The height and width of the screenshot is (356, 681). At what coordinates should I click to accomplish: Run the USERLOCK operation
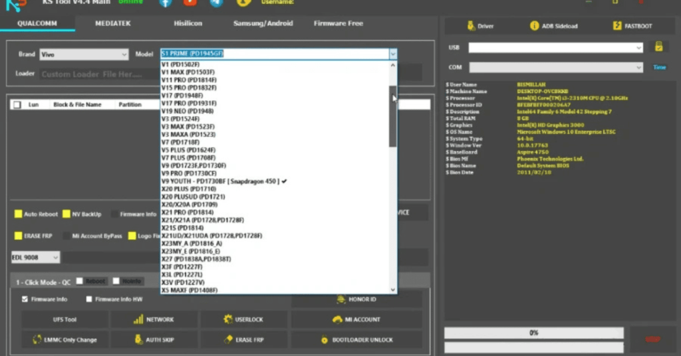coord(243,319)
